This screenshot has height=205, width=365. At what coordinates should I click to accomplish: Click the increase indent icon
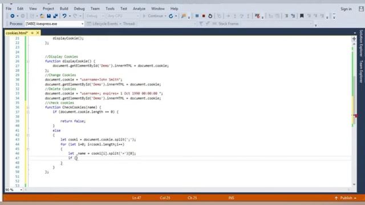pos(293,16)
